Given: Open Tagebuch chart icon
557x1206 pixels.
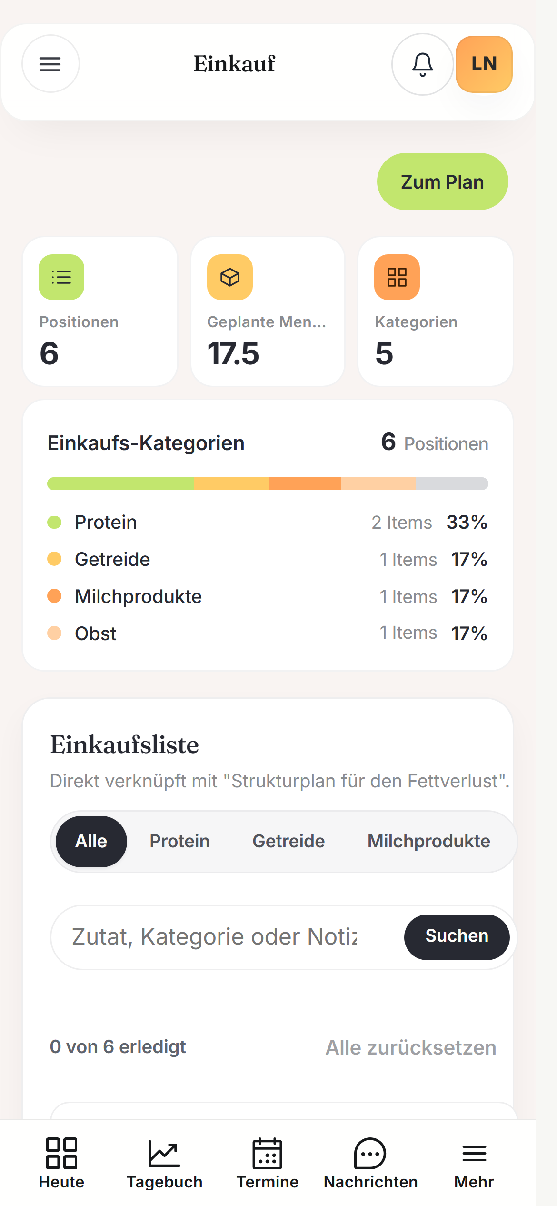Looking at the screenshot, I should tap(164, 1163).
